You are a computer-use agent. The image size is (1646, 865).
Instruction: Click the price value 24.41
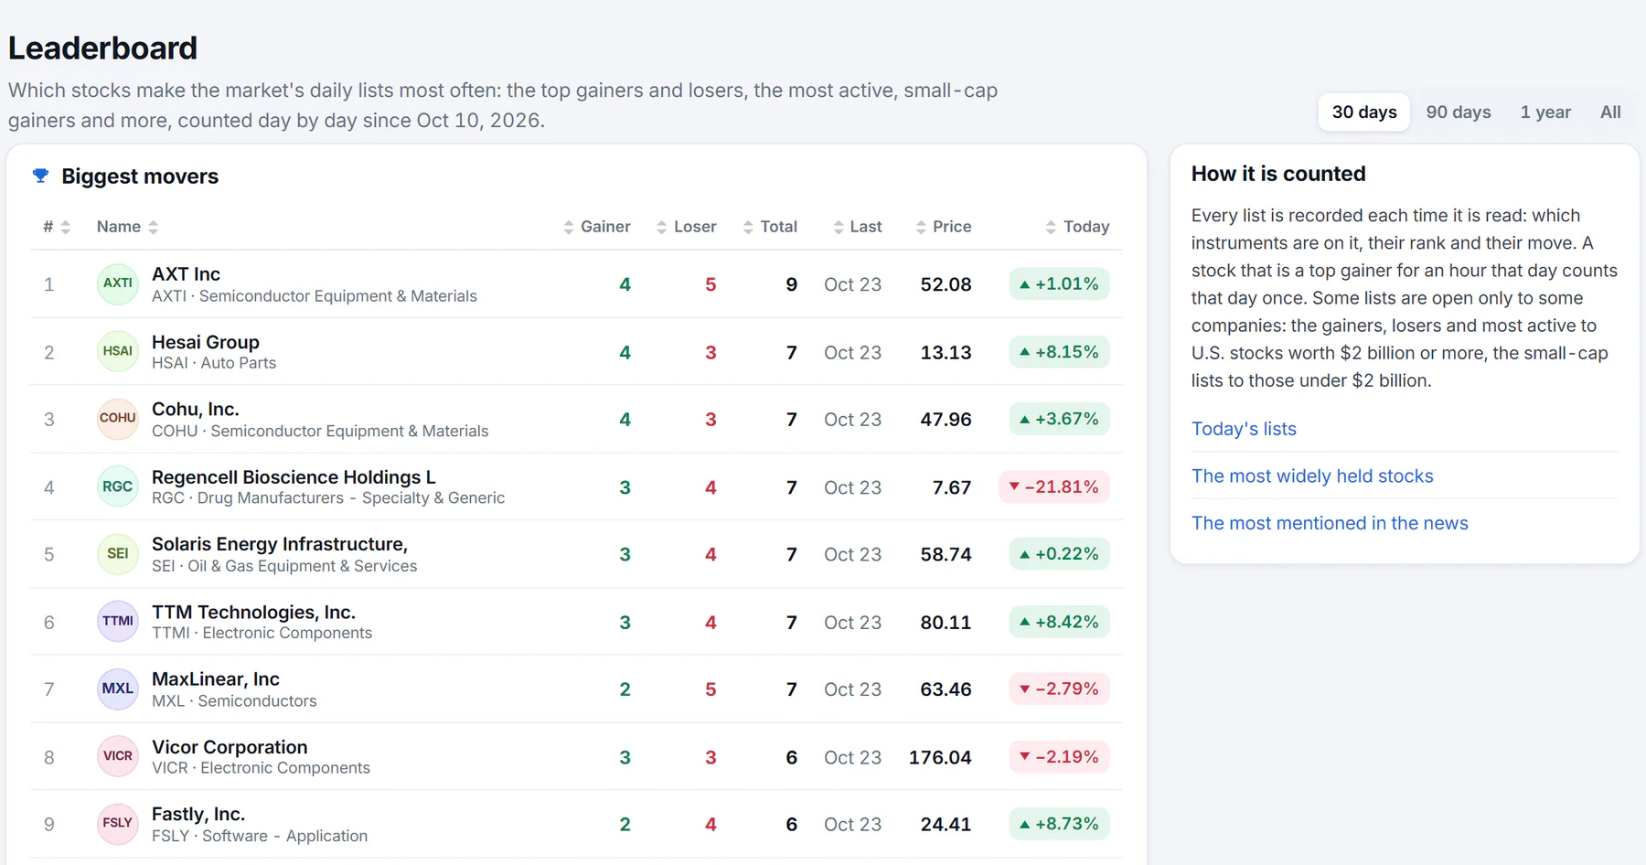(946, 825)
